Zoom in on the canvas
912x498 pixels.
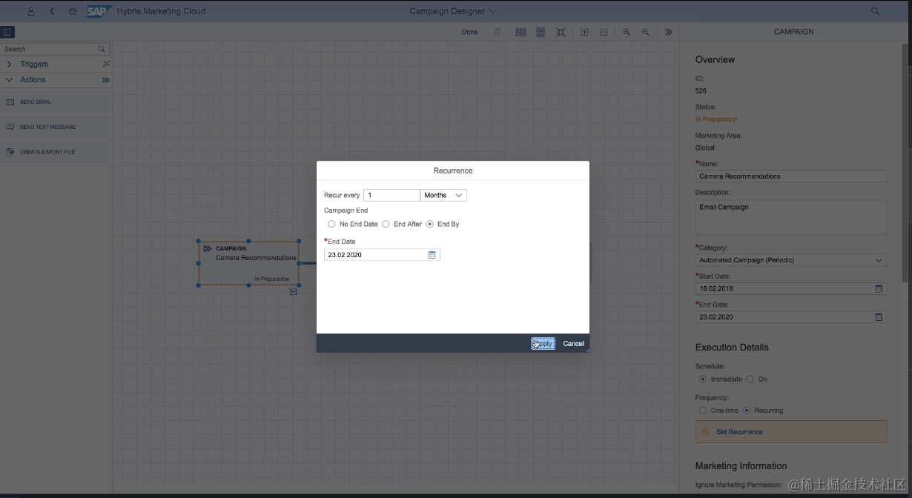point(627,32)
